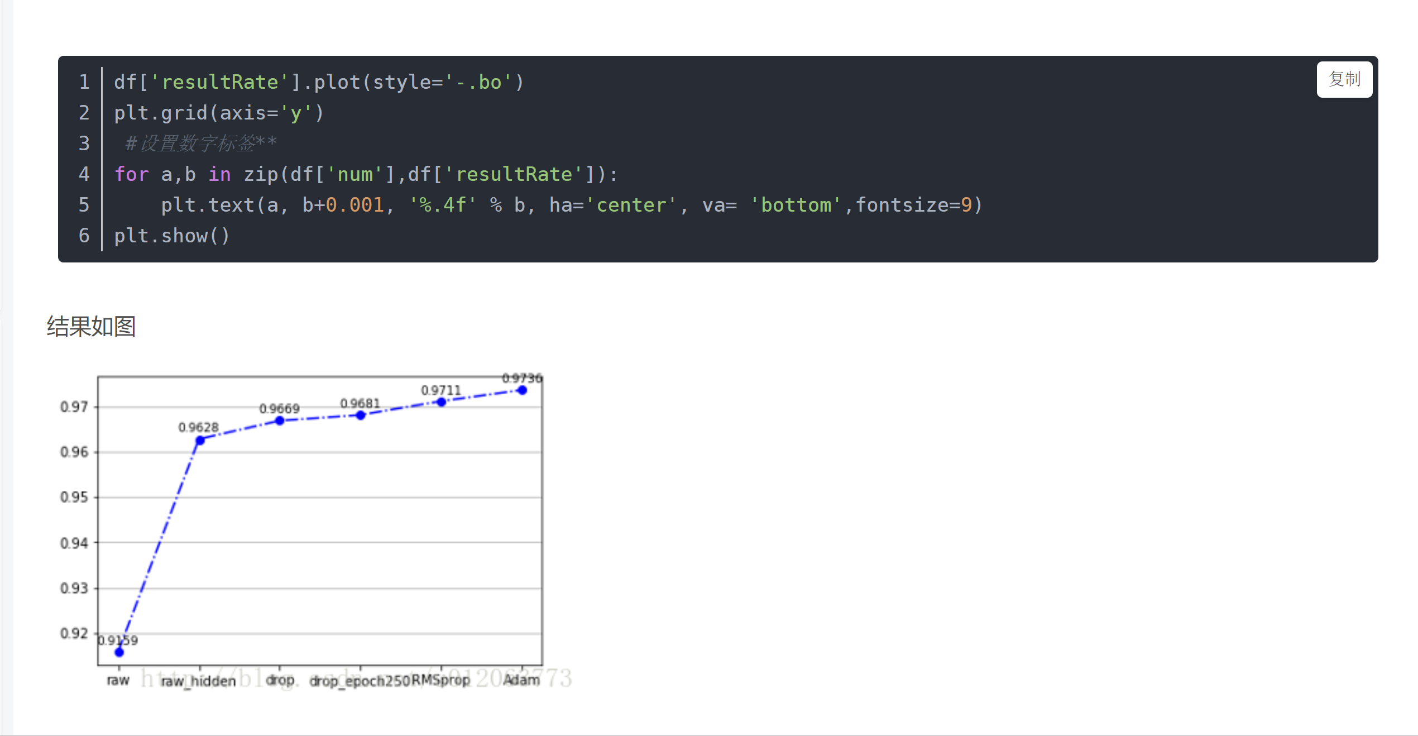Image resolution: width=1418 pixels, height=736 pixels.
Task: Click the 0.95 y-axis tick label
Action: pos(74,497)
